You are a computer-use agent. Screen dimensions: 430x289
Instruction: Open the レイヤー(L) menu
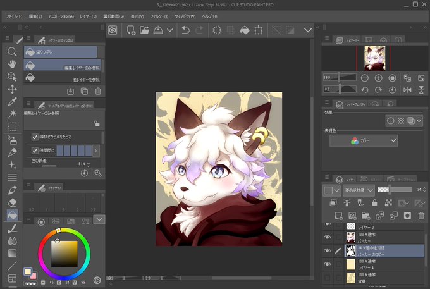click(88, 16)
